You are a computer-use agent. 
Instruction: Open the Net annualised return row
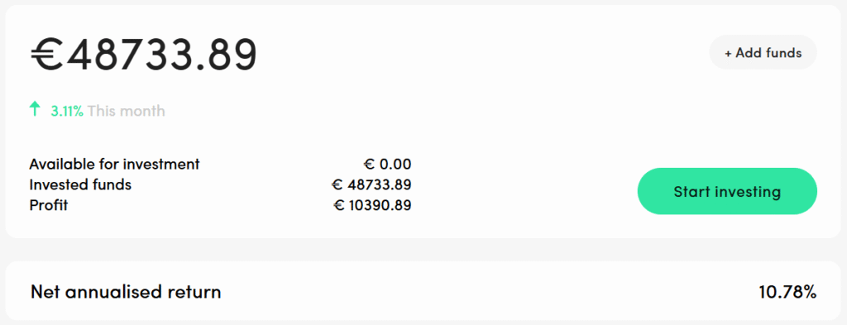click(423, 292)
